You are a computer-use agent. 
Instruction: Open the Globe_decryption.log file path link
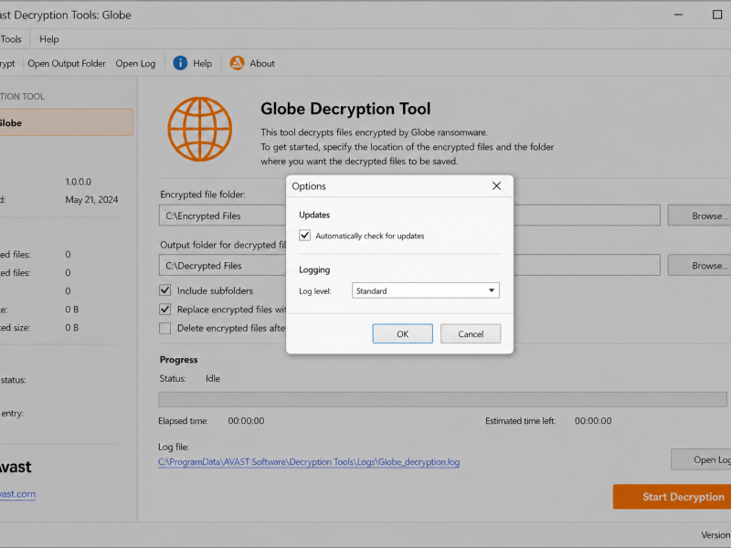coord(309,462)
